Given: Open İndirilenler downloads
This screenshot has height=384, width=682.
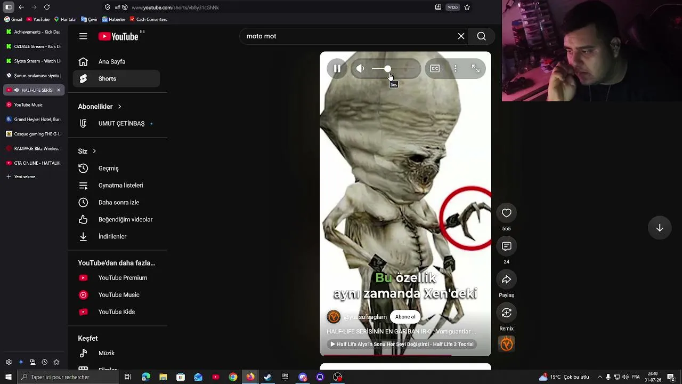Looking at the screenshot, I should pos(116,237).
